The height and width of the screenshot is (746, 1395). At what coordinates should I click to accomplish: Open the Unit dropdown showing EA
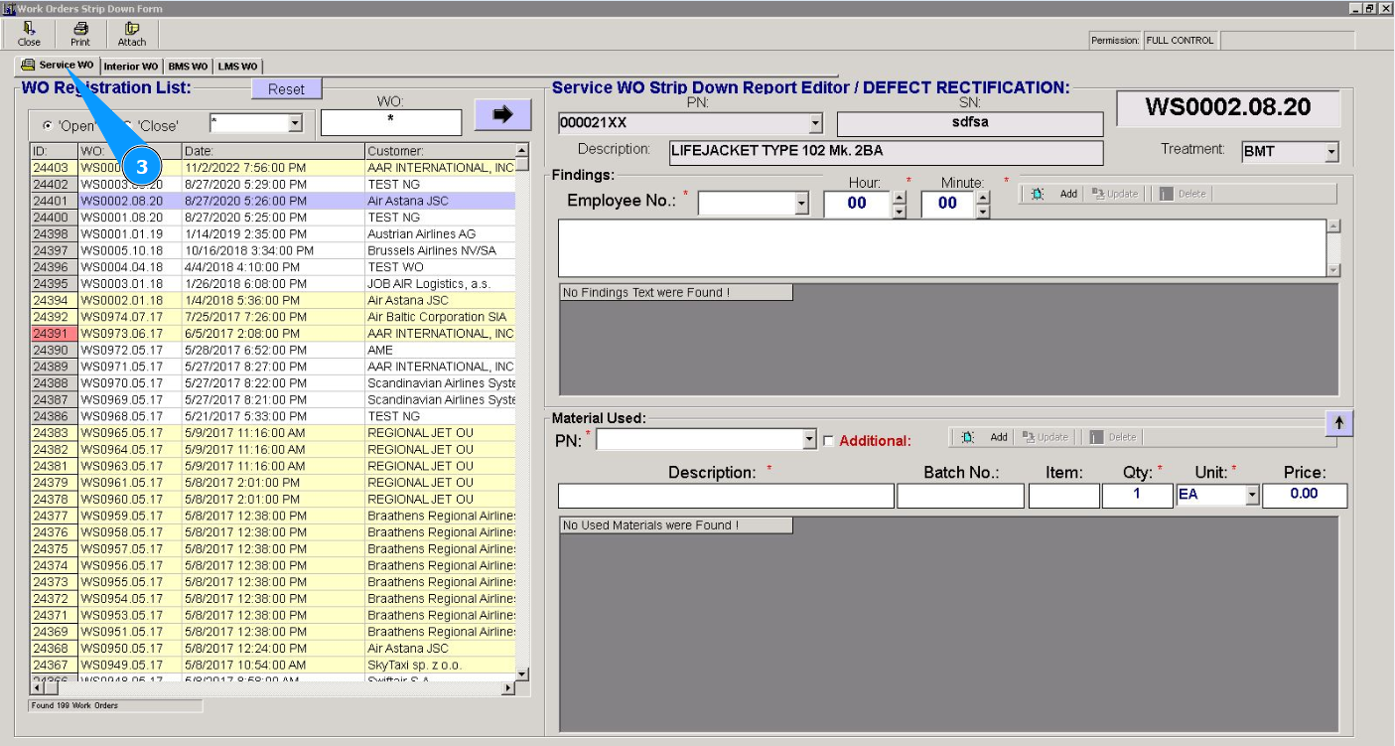tap(1251, 495)
